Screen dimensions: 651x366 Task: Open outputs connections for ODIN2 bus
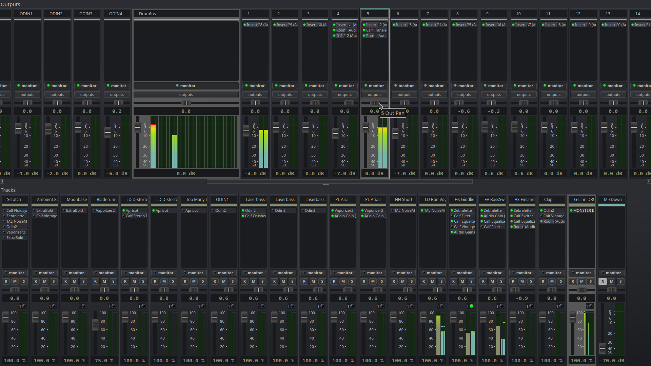click(x=57, y=95)
